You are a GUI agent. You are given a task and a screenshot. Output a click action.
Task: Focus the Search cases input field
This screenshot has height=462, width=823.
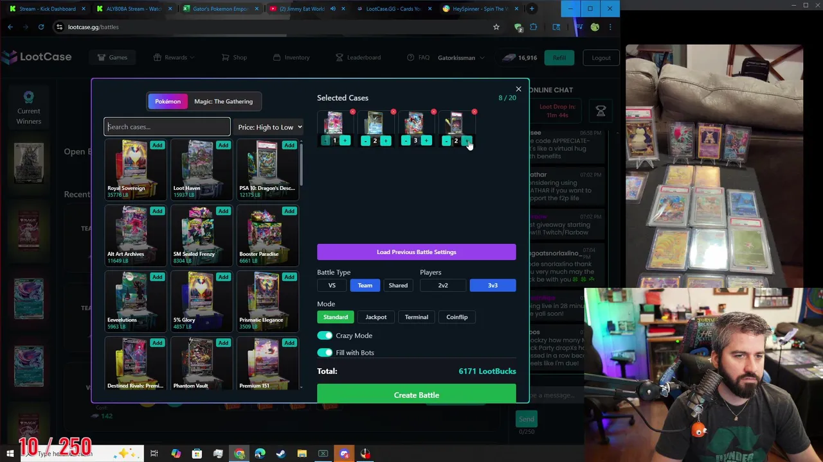tap(167, 127)
